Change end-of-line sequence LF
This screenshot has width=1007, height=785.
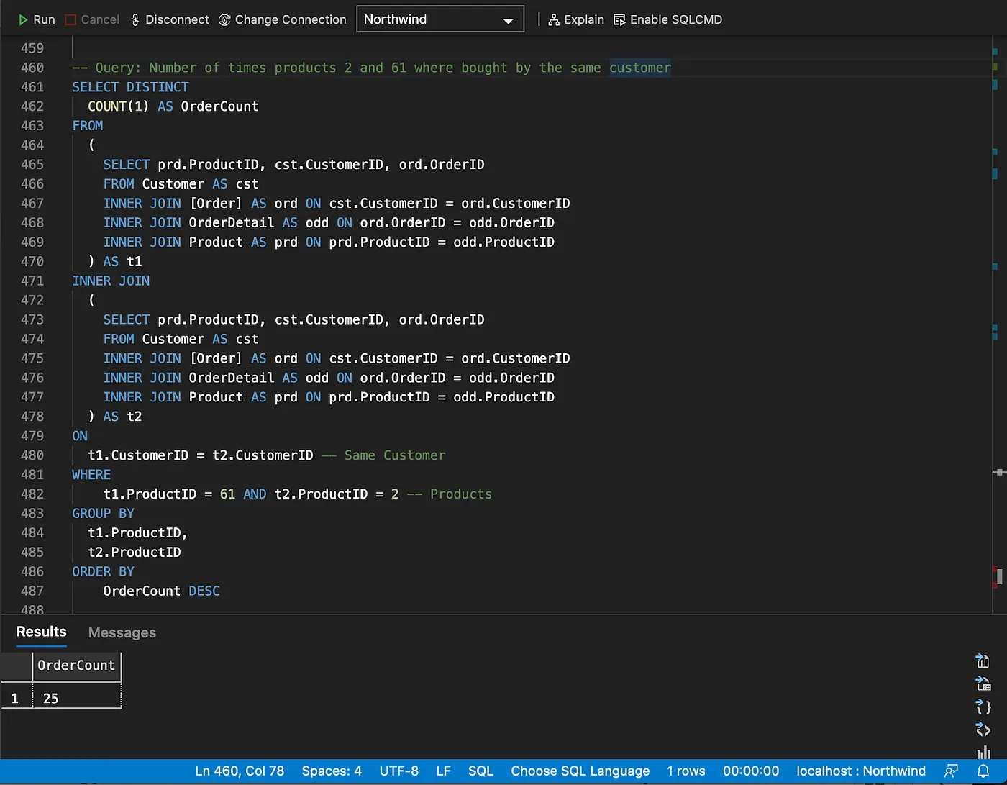coord(443,771)
